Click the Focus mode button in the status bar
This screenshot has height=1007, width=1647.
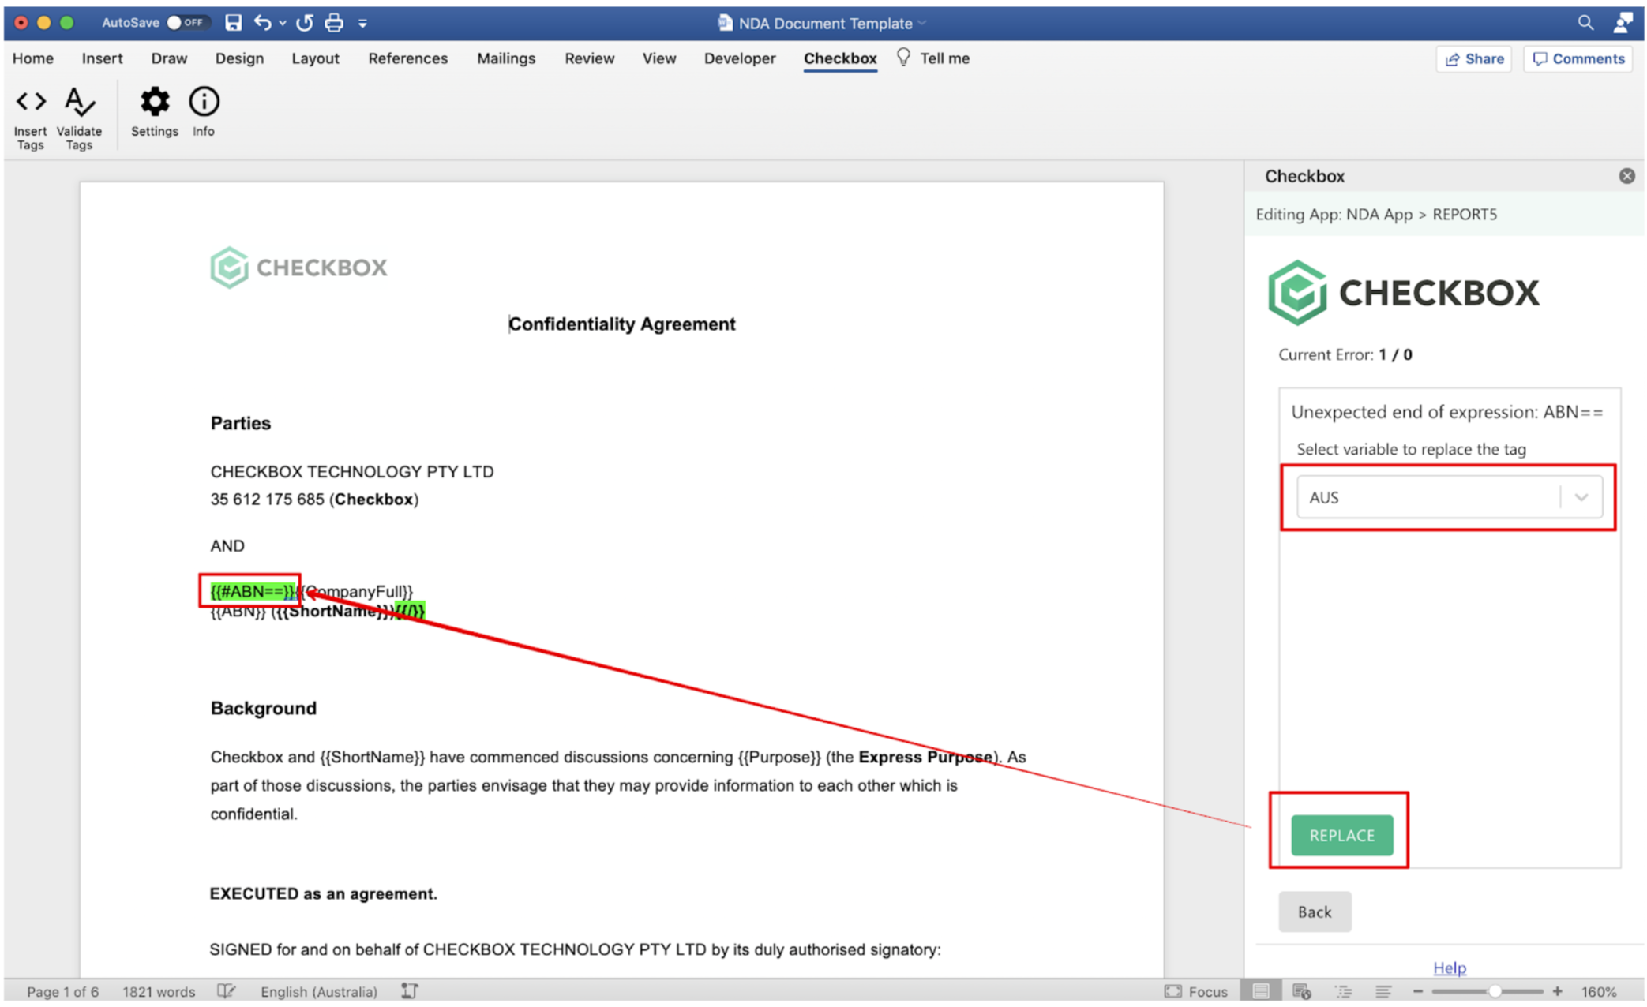[x=1196, y=991]
